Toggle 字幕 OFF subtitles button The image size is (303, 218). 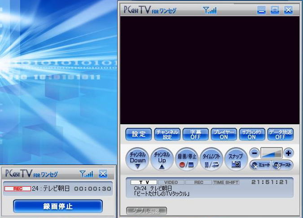196,134
